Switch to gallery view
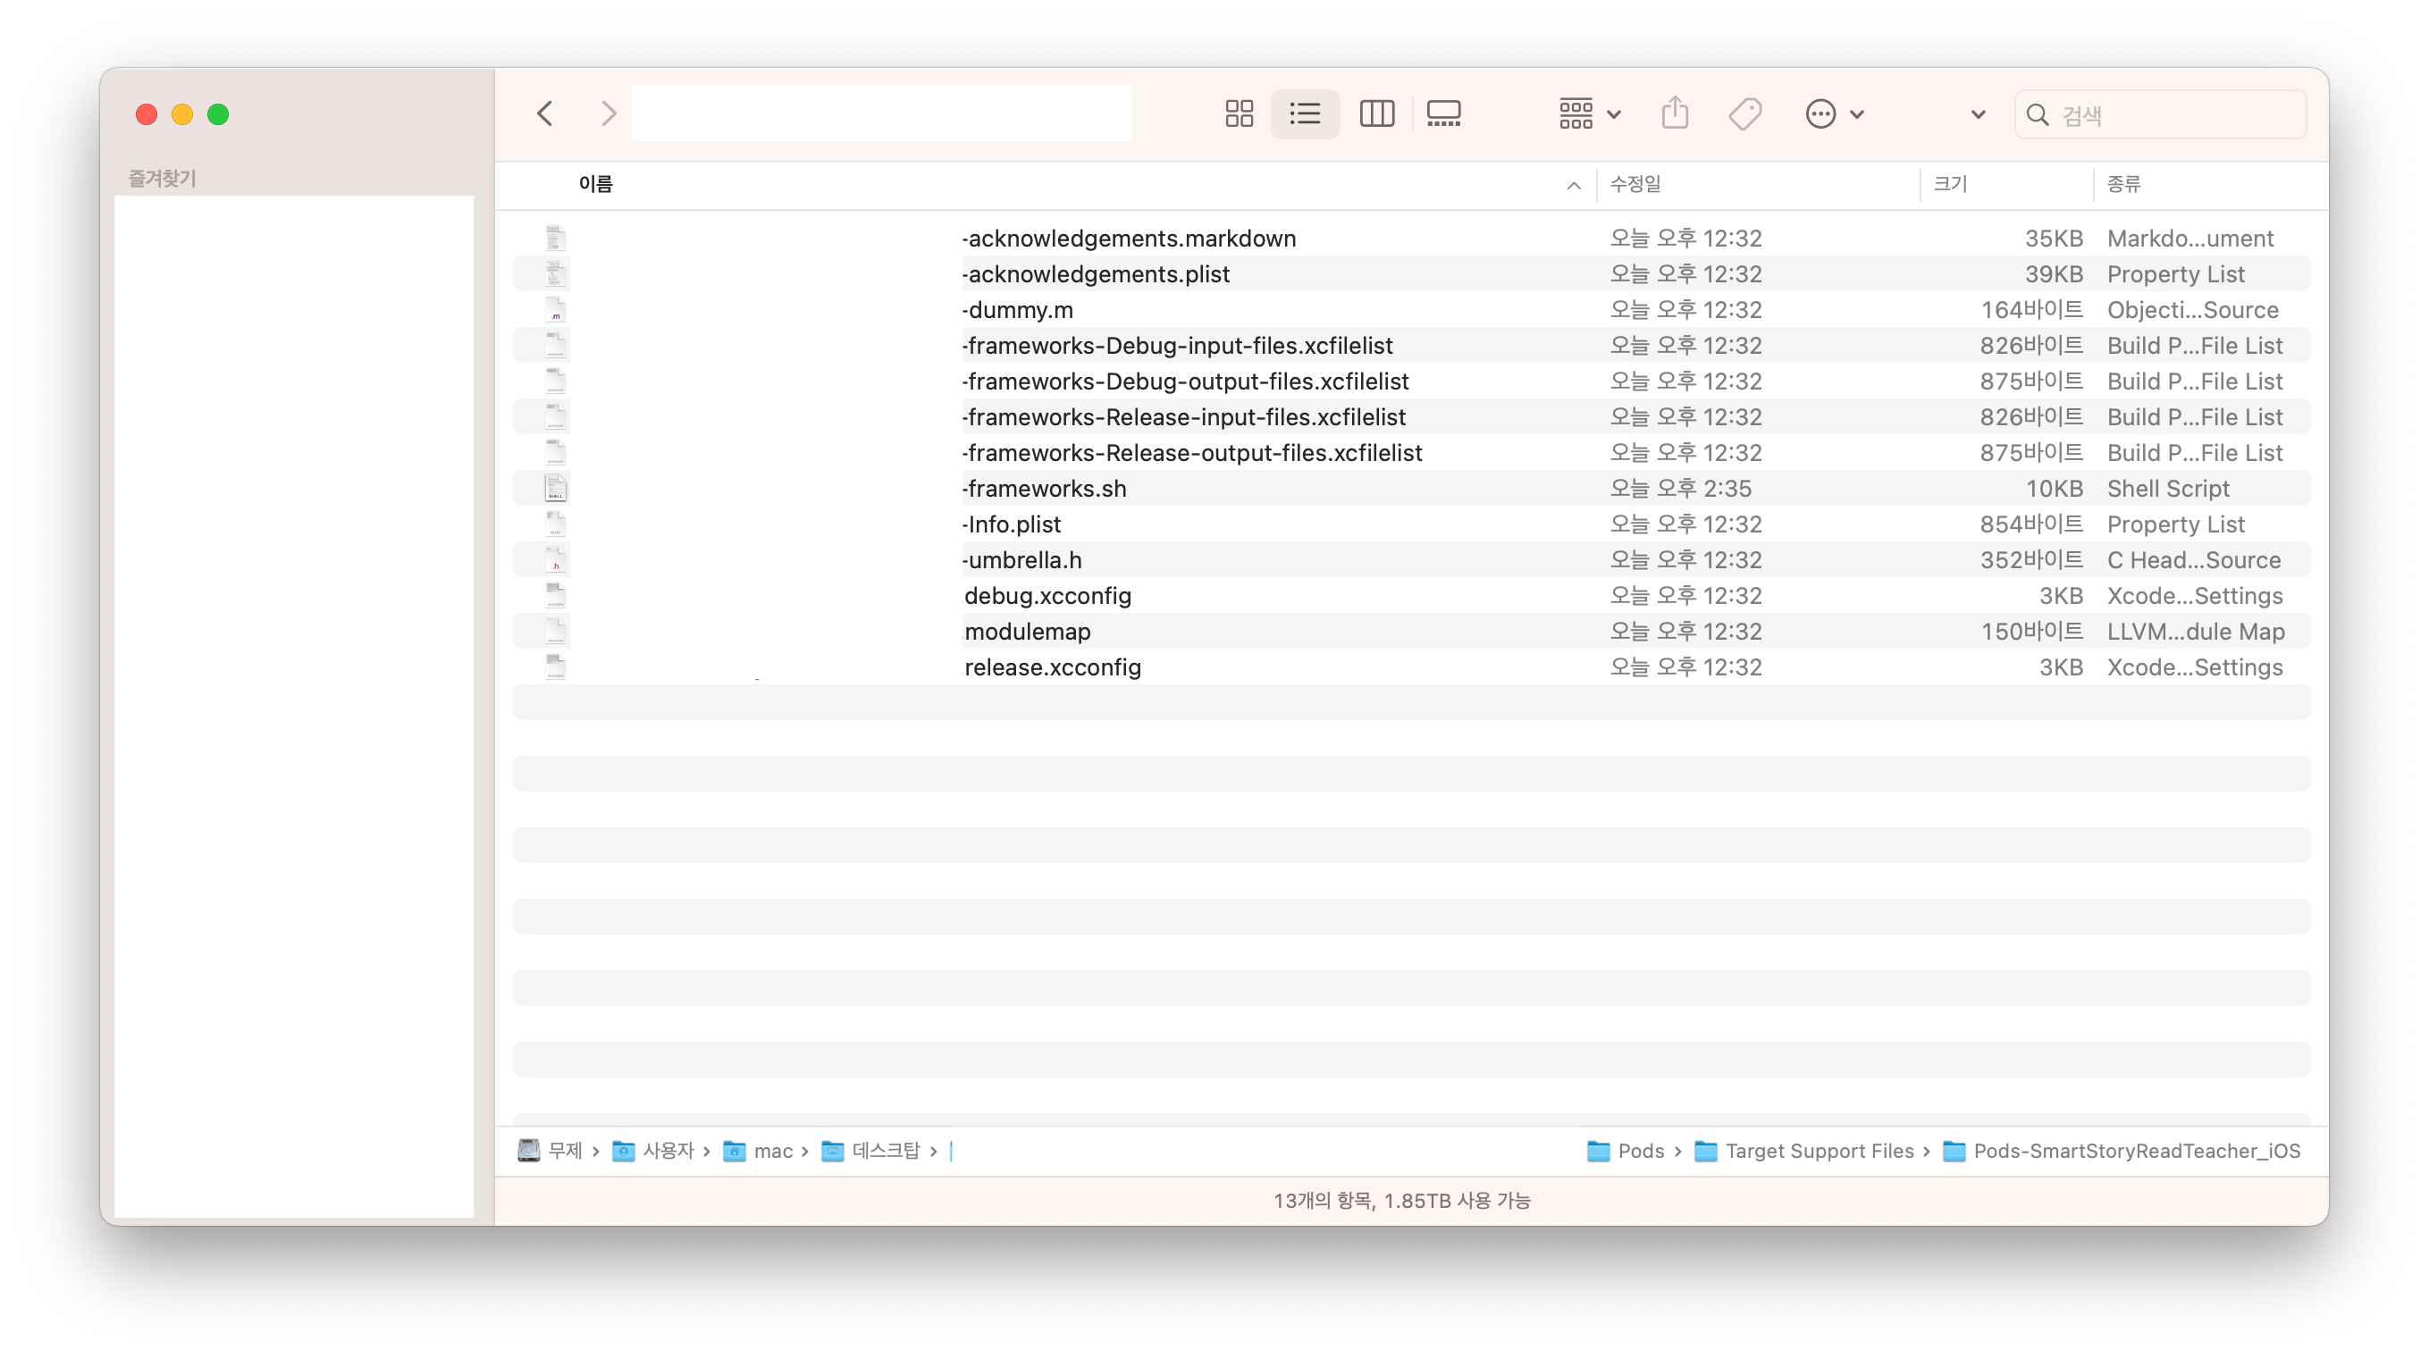Viewport: 2429px width, 1358px height. [x=1442, y=114]
